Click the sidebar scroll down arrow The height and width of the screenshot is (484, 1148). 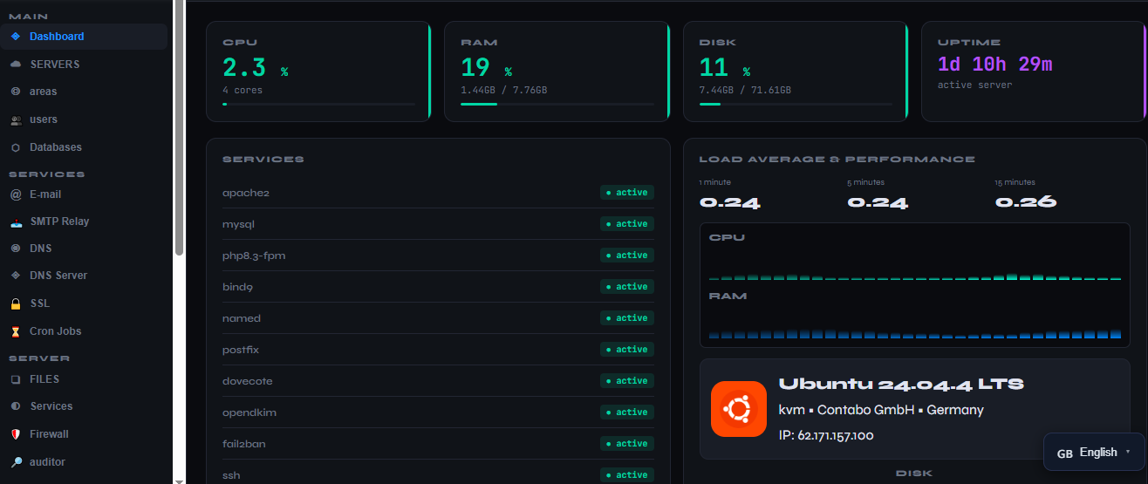[x=179, y=480]
